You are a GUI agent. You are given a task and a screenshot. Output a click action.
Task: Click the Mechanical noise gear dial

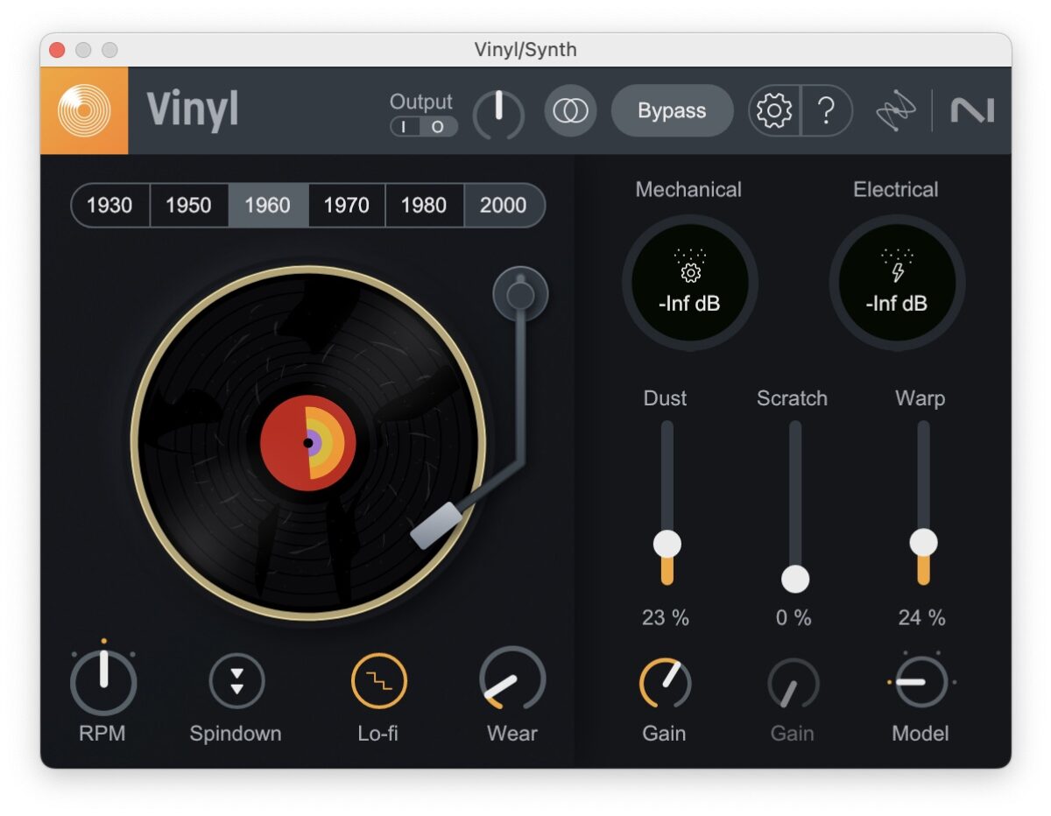click(690, 283)
